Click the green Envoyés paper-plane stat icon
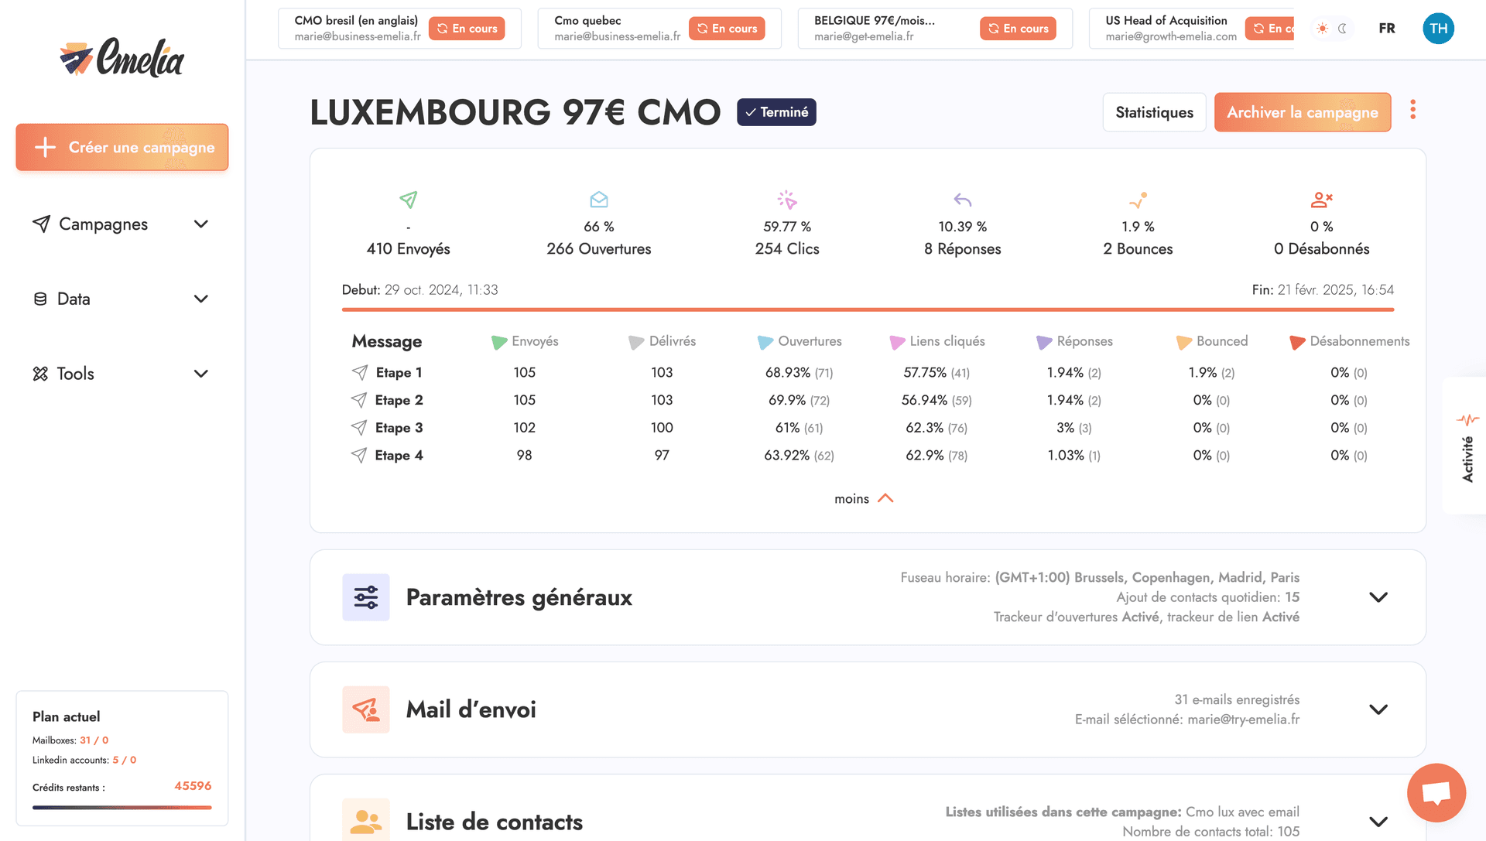The image size is (1486, 841). (409, 200)
